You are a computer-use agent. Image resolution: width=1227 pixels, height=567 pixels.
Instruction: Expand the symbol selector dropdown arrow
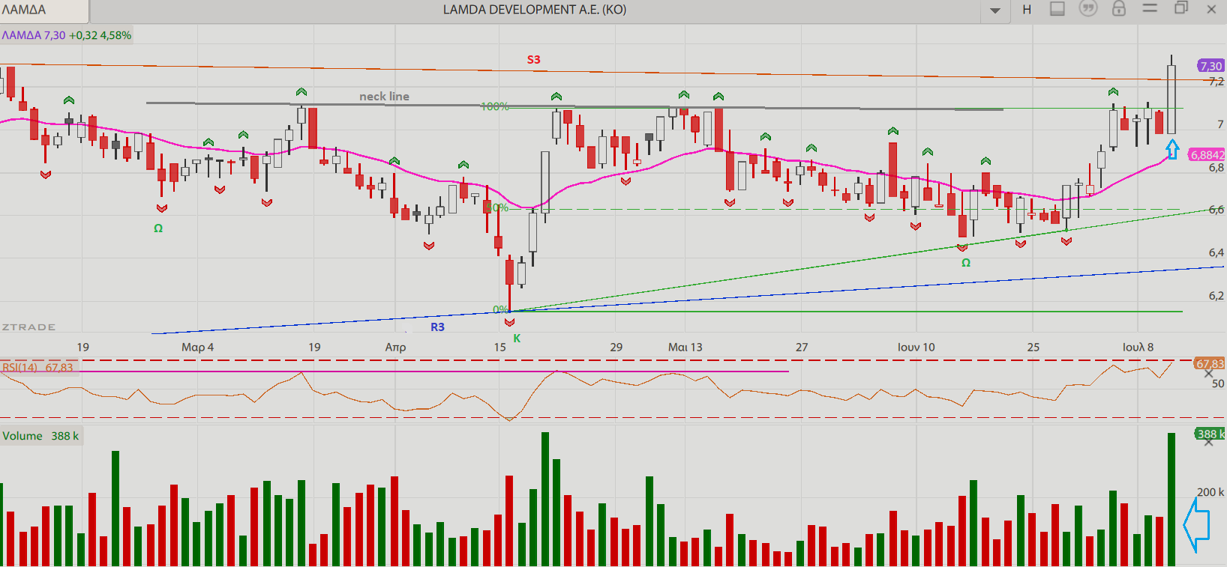[x=995, y=10]
